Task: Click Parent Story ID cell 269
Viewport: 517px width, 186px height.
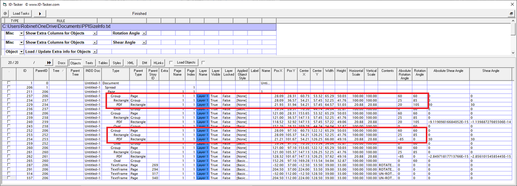Action: [153, 165]
